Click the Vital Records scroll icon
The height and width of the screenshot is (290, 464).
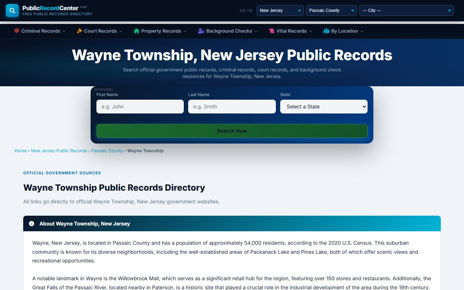[x=272, y=31]
